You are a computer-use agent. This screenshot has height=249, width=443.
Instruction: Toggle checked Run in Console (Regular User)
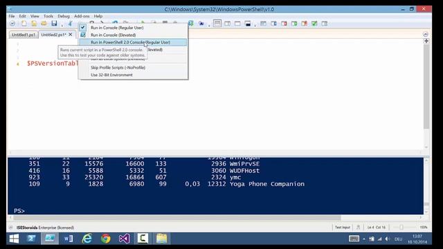click(133, 28)
